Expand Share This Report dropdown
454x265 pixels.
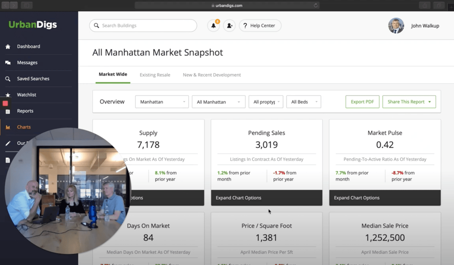(409, 102)
